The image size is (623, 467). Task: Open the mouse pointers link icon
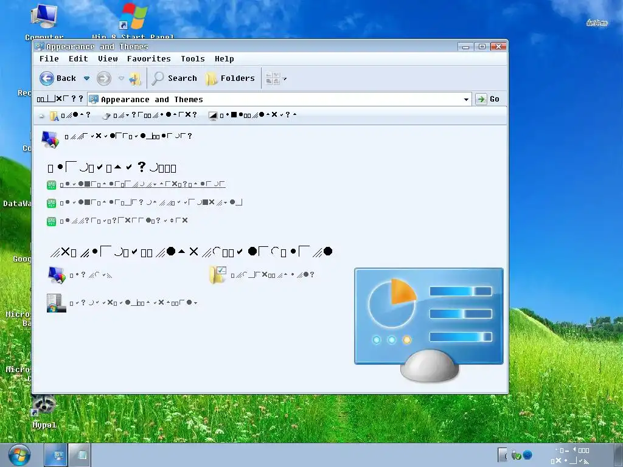coord(106,116)
